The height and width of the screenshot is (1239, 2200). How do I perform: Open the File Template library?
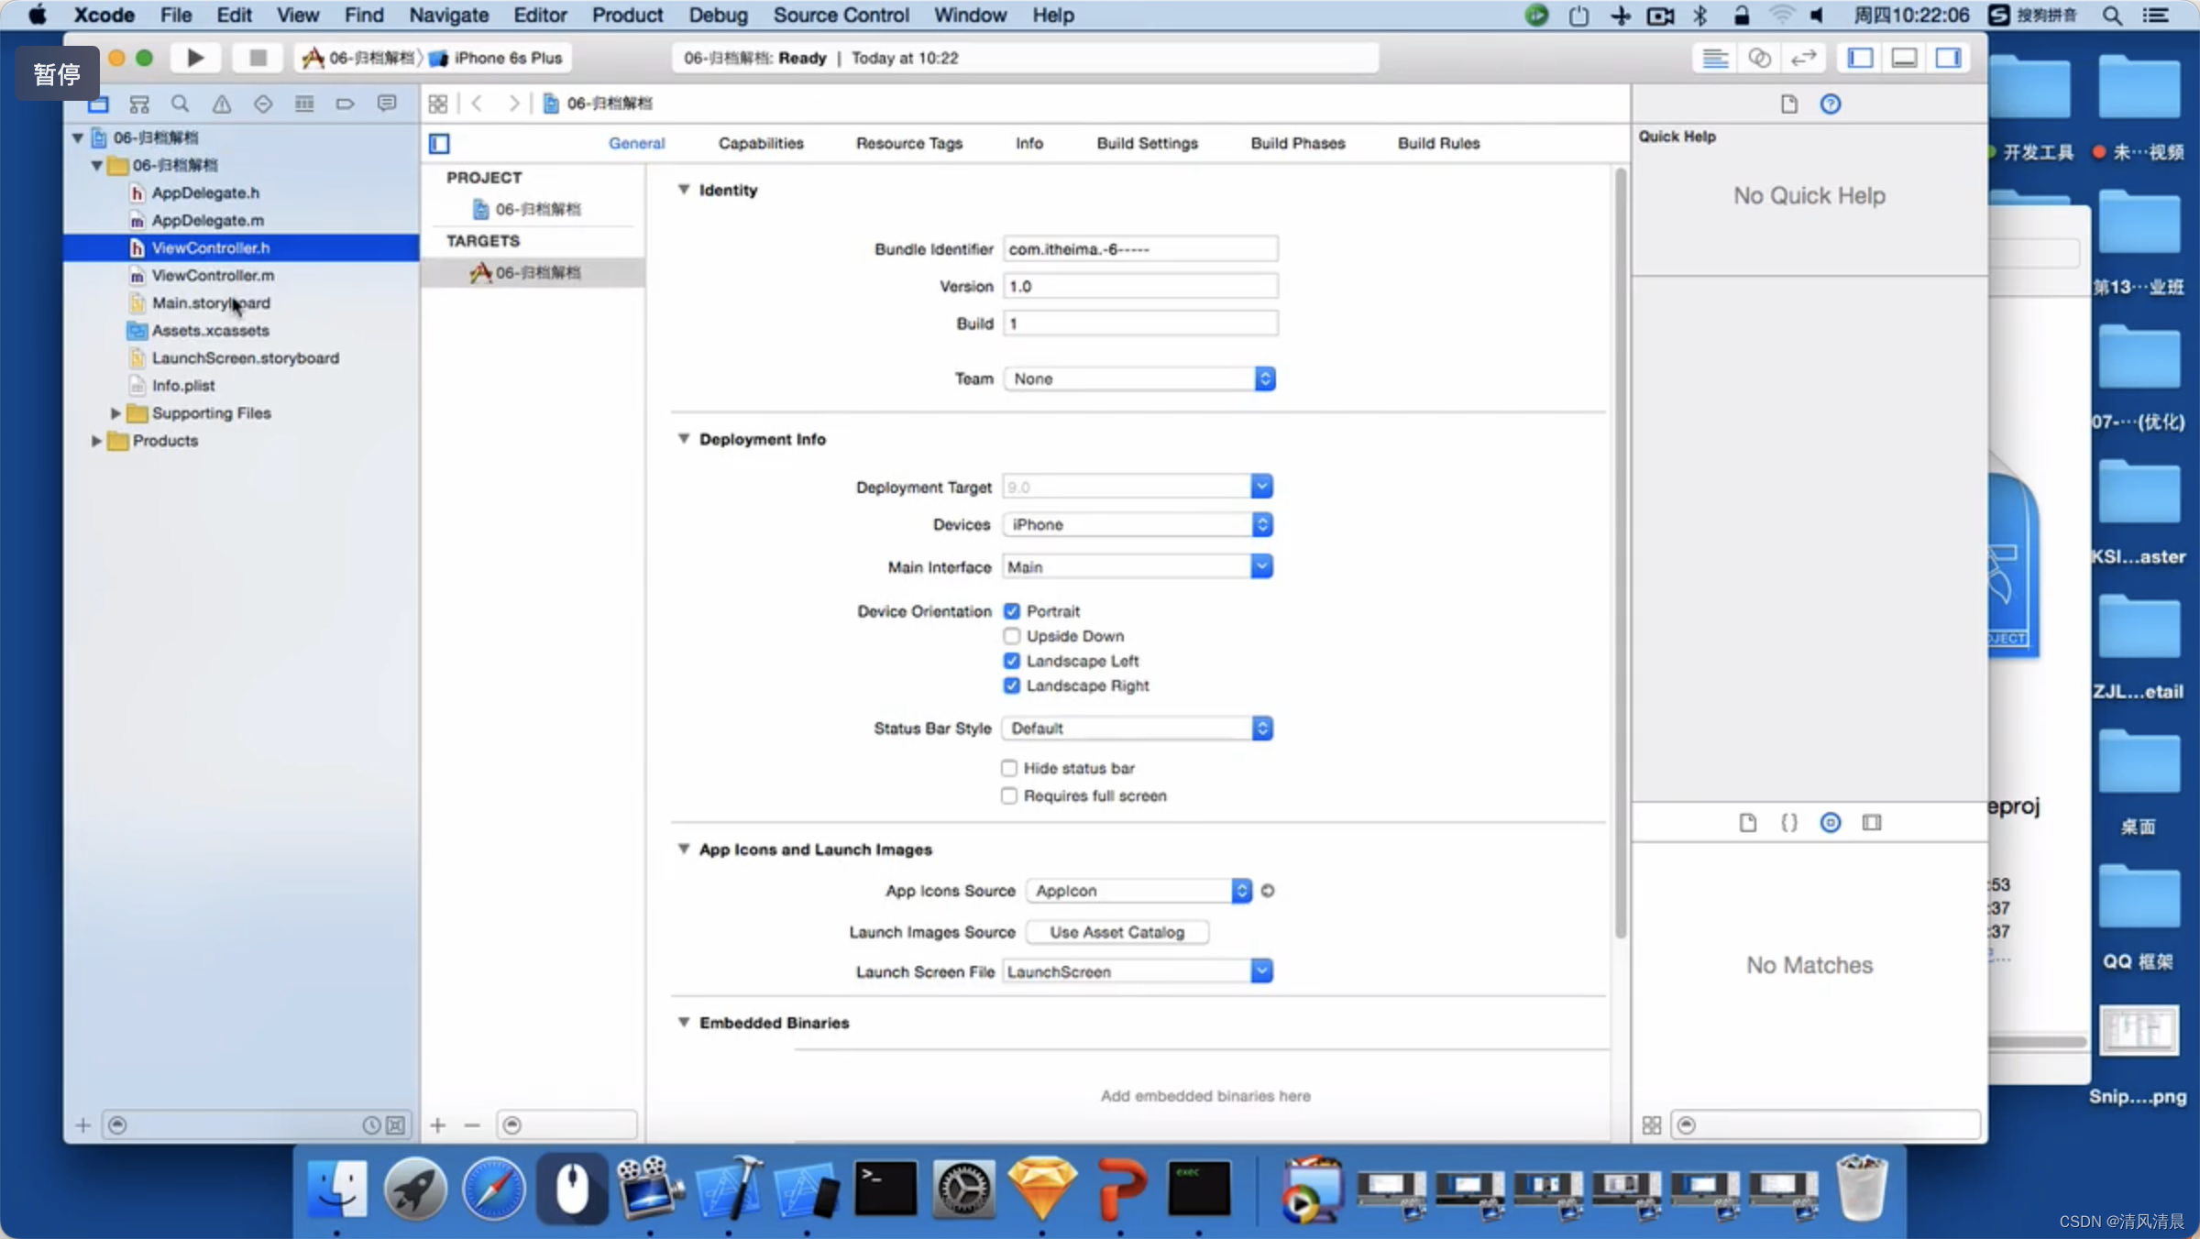[x=1748, y=822]
